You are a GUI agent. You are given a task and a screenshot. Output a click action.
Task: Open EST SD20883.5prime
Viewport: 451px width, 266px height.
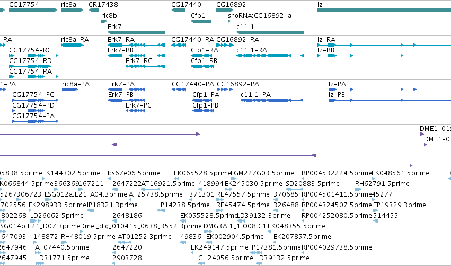pos(313,184)
